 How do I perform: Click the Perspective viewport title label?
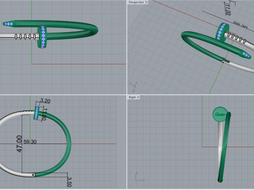point(136,2)
